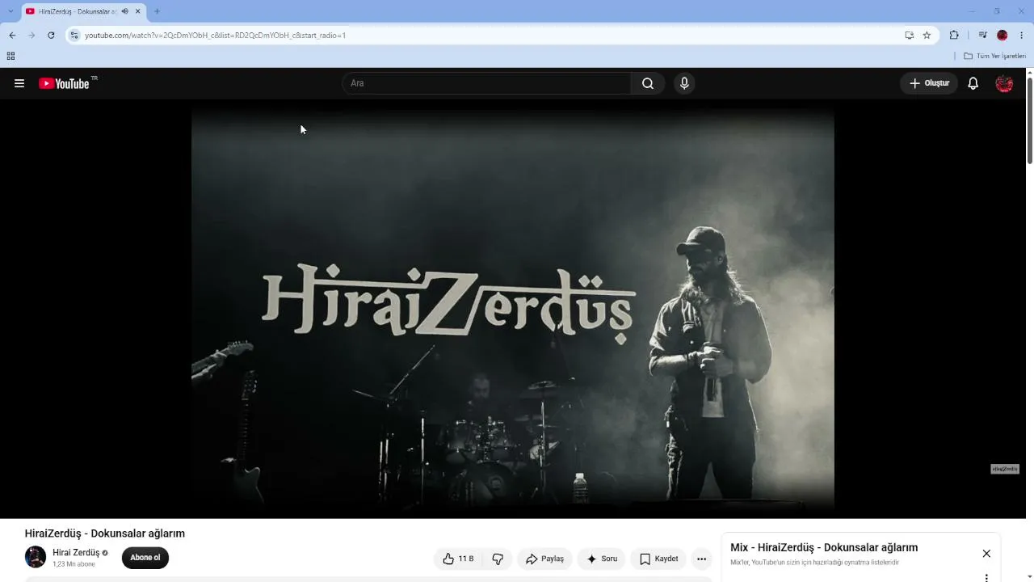Close the Mix playlist panel

986,554
